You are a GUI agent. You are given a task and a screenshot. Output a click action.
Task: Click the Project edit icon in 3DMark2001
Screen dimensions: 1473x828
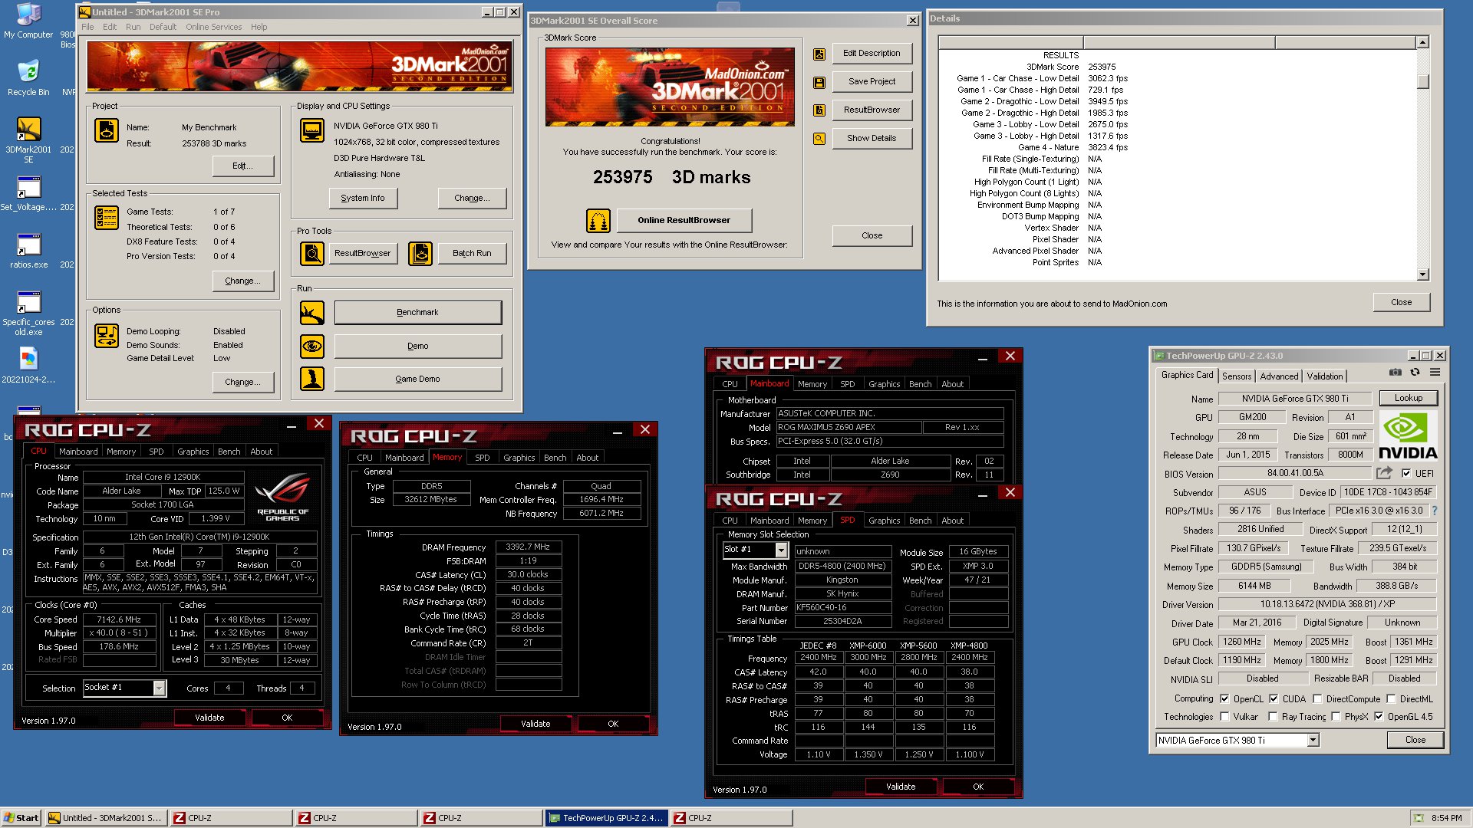point(107,131)
